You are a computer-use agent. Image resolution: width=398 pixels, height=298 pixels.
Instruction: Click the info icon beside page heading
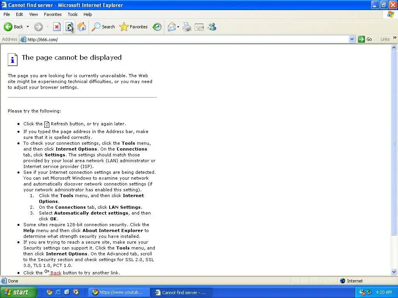12,59
